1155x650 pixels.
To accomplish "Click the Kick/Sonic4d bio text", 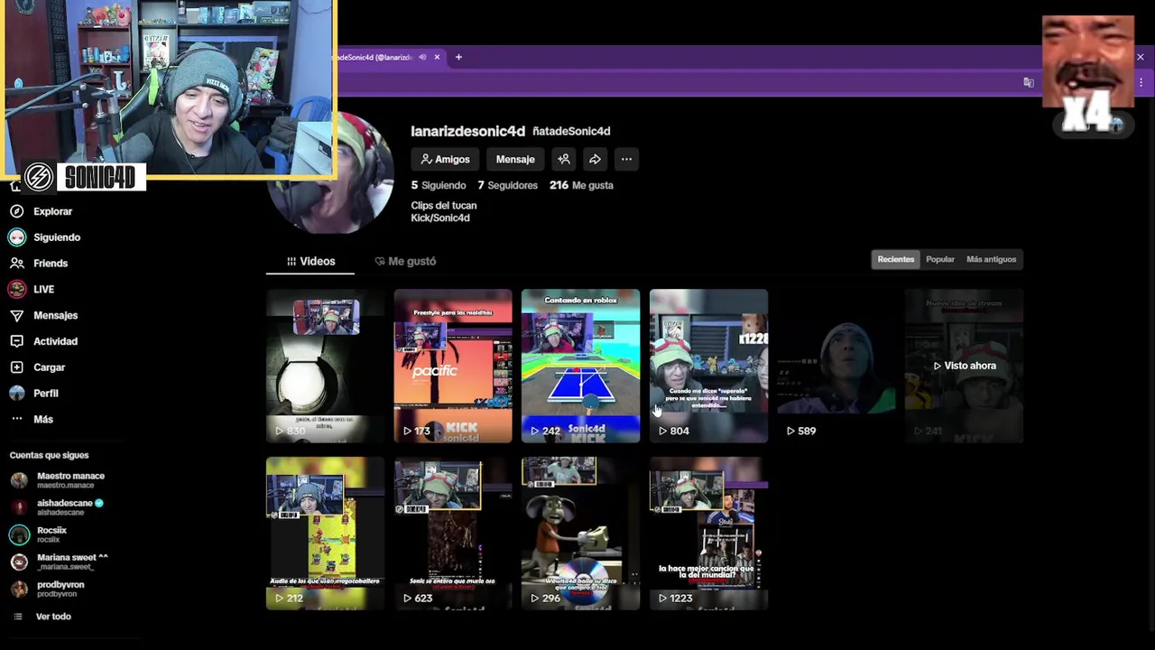I will (440, 218).
